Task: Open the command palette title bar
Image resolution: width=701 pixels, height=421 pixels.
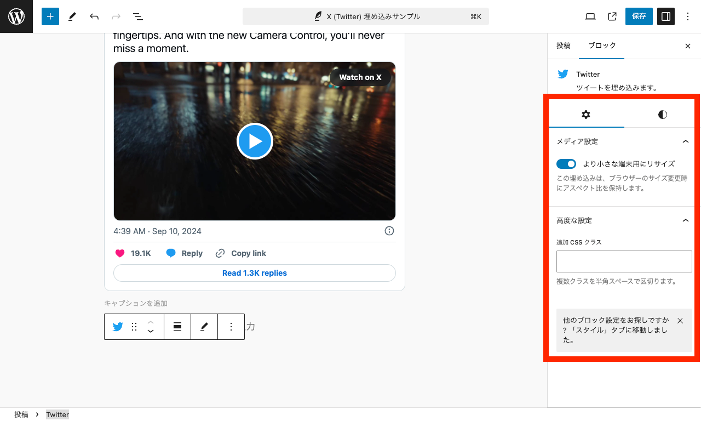Action: point(366,16)
